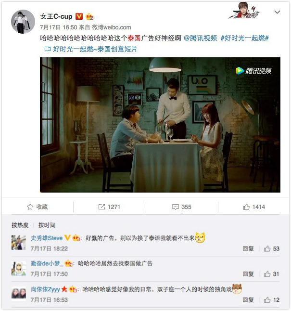Sort comments by 按热度 tab

point(20,225)
